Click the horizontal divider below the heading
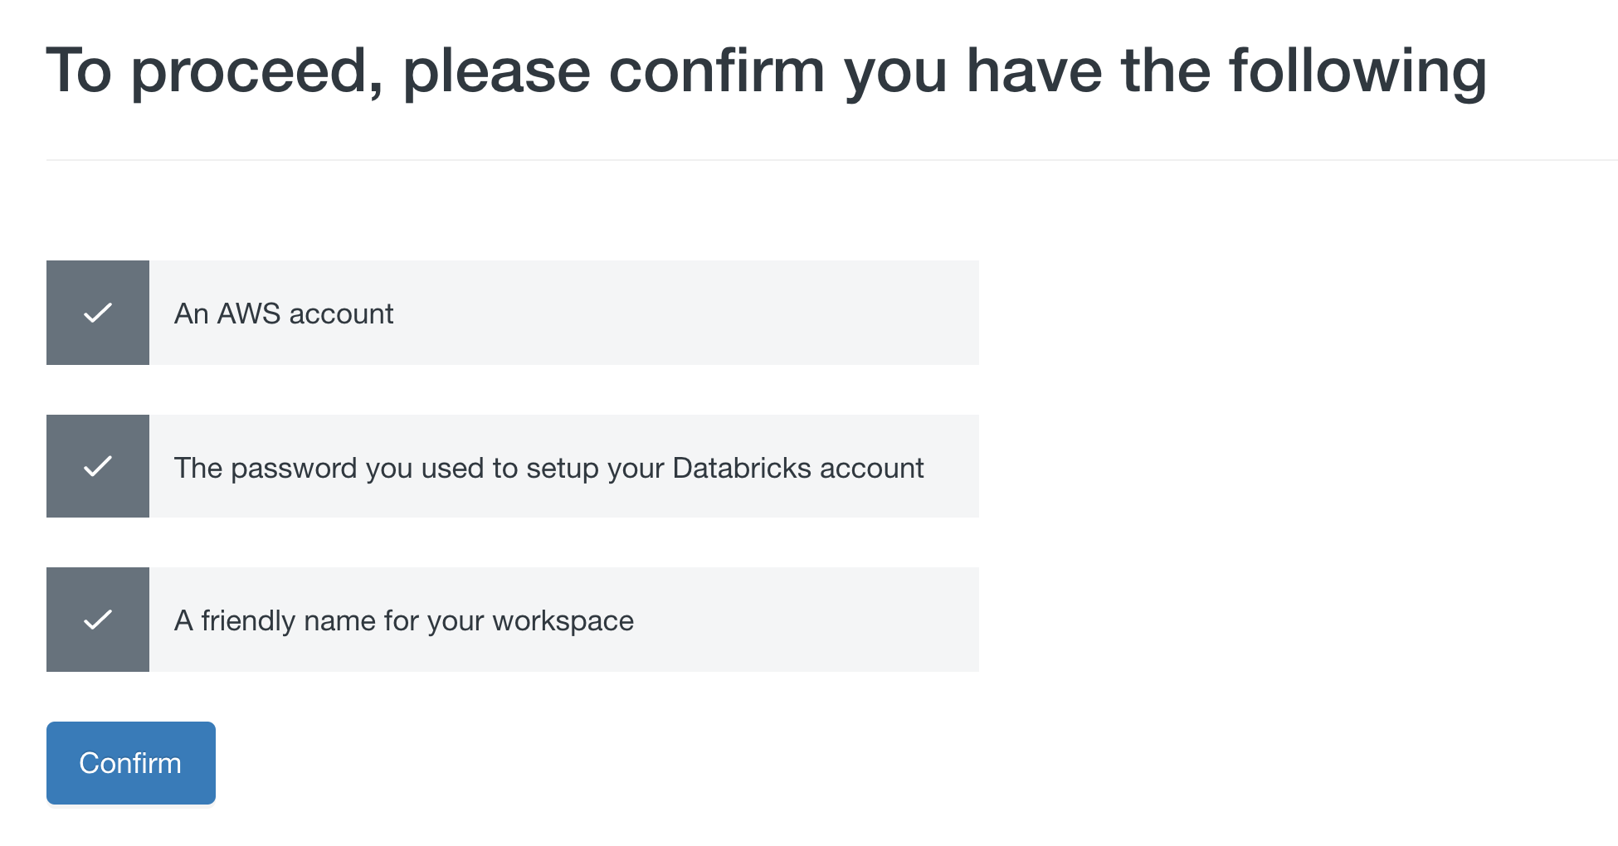 coord(830,159)
